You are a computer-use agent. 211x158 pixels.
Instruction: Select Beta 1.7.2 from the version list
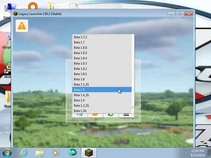tap(102, 37)
